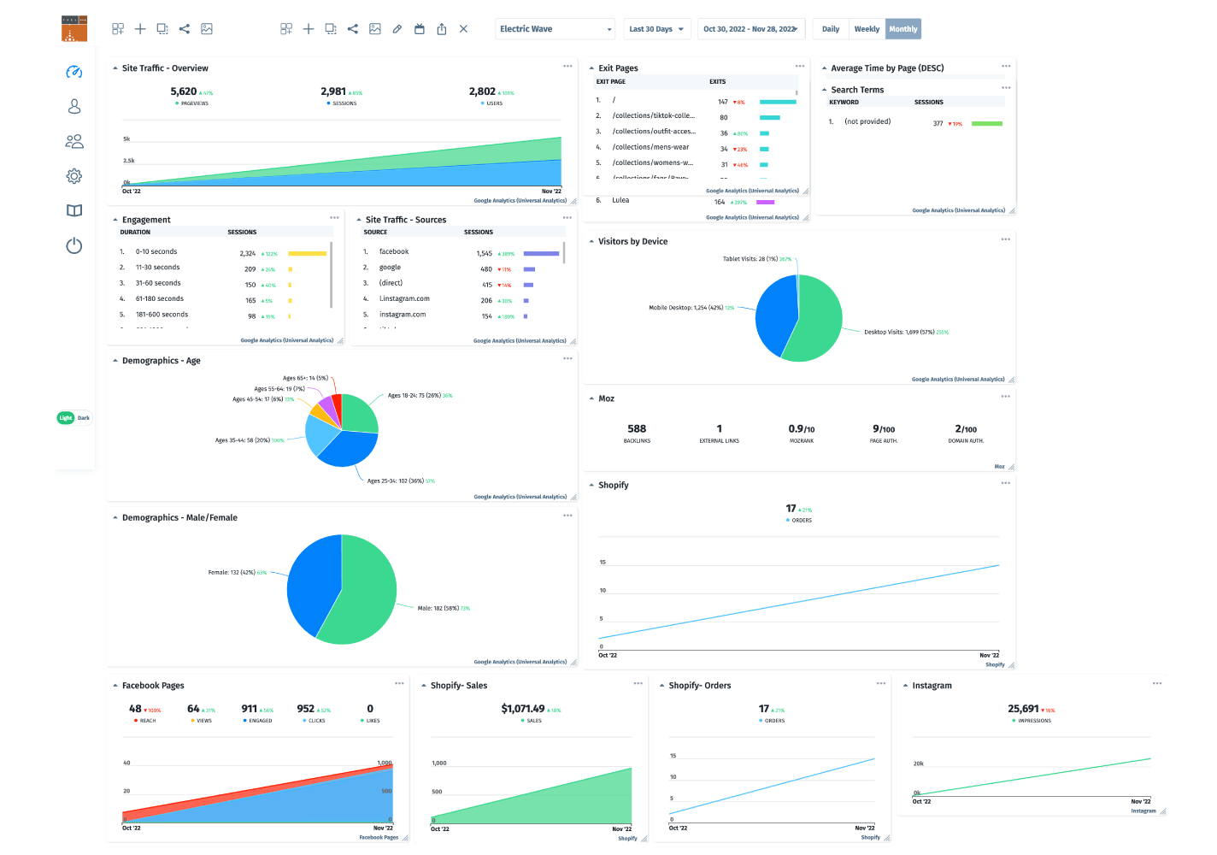Open three-dot menu of Instagram panel
Image resolution: width=1217 pixels, height=855 pixels.
pos(1157,683)
